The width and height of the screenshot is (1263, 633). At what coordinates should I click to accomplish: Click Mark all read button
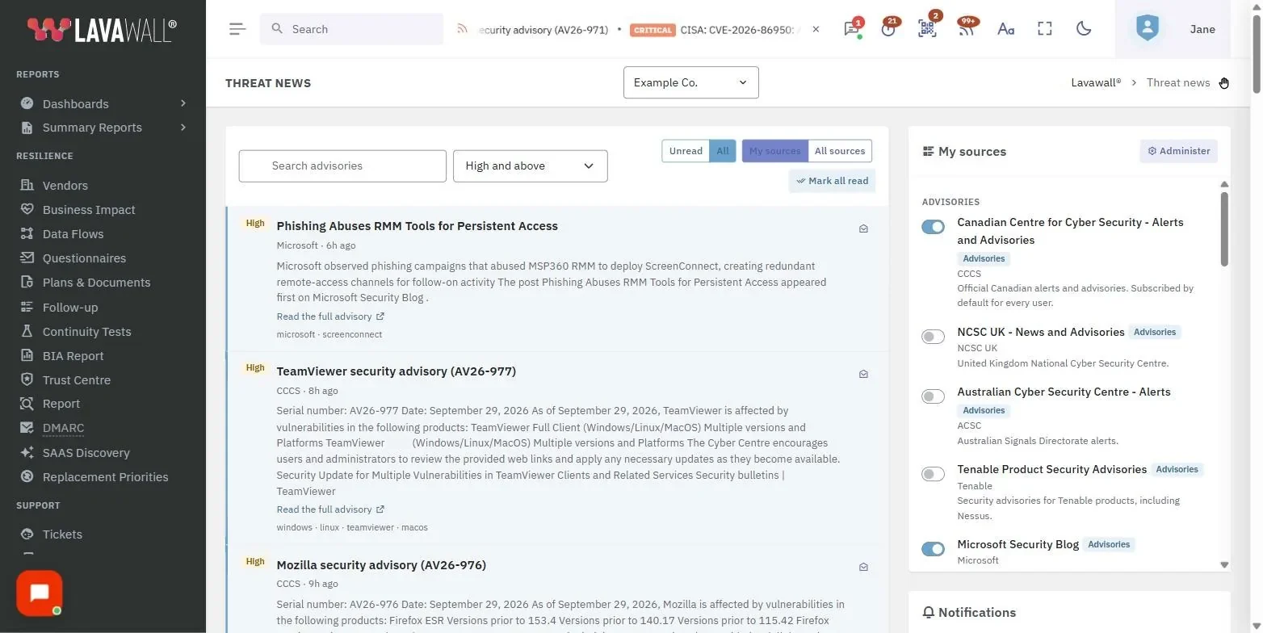pos(832,181)
